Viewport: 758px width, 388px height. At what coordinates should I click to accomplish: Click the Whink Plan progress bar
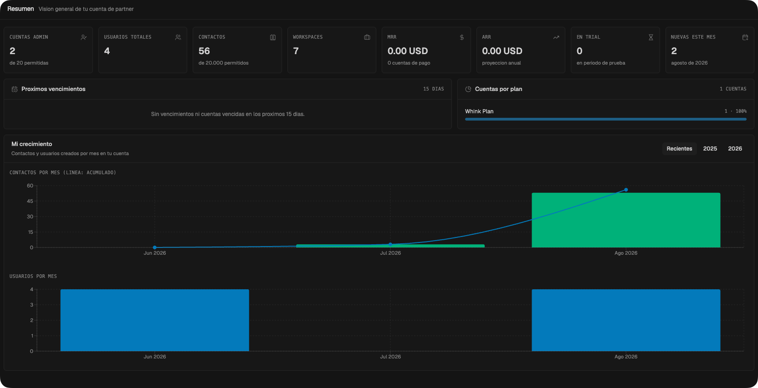point(606,119)
